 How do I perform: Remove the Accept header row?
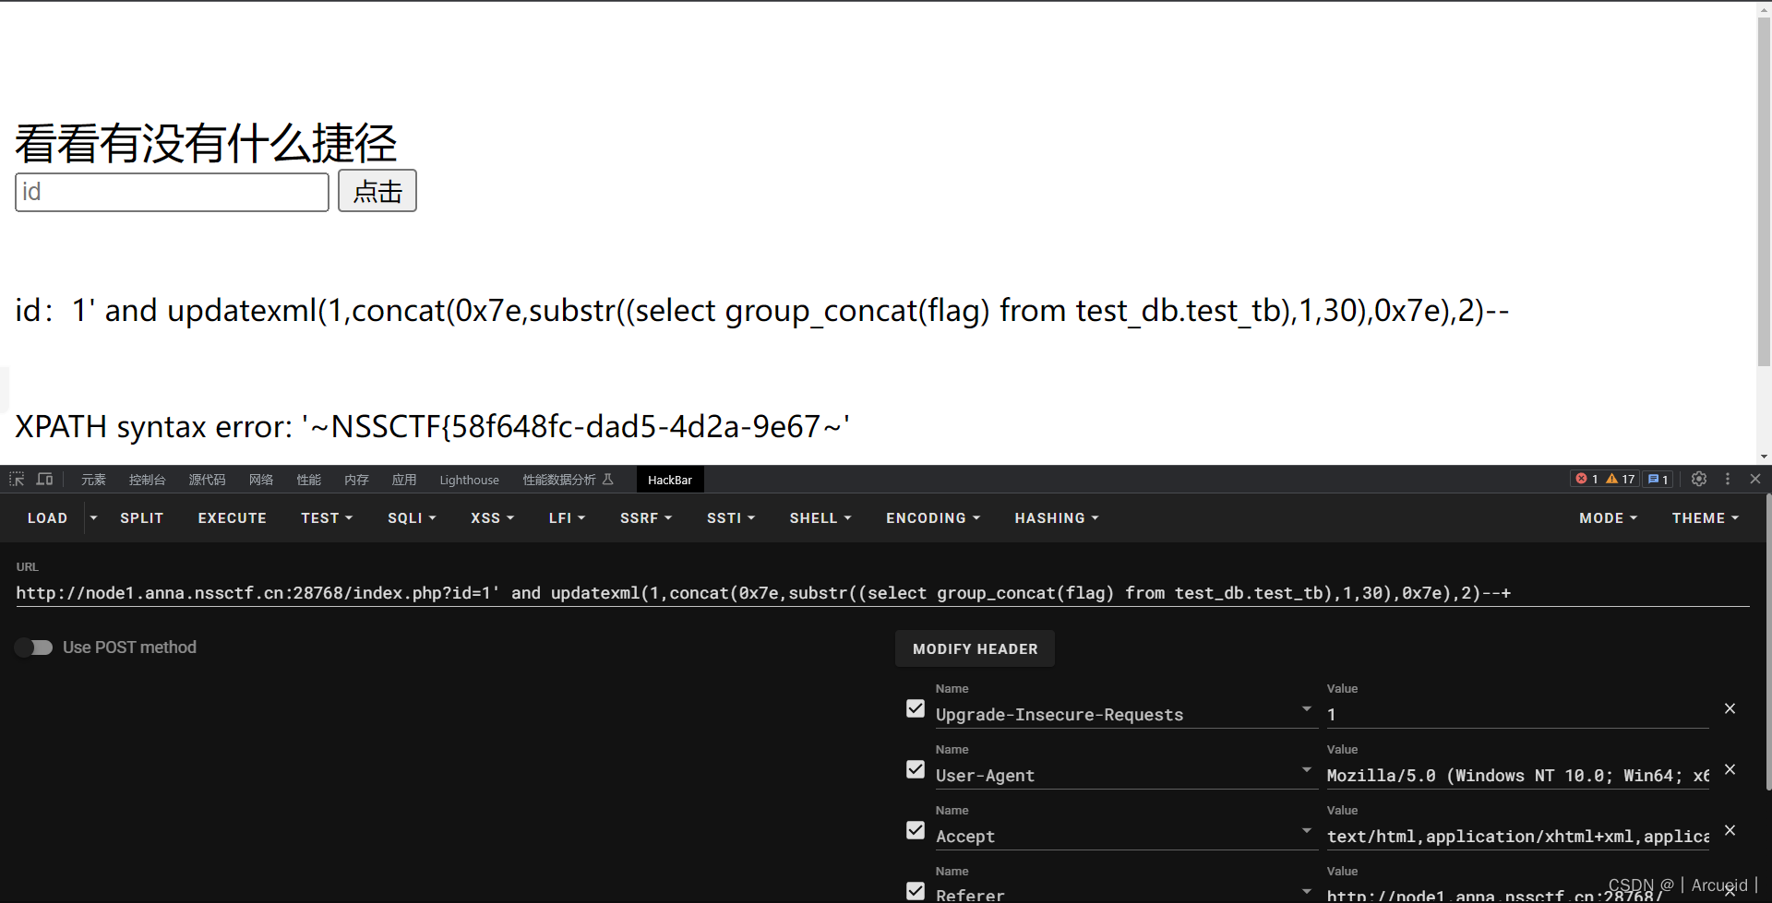click(1730, 830)
